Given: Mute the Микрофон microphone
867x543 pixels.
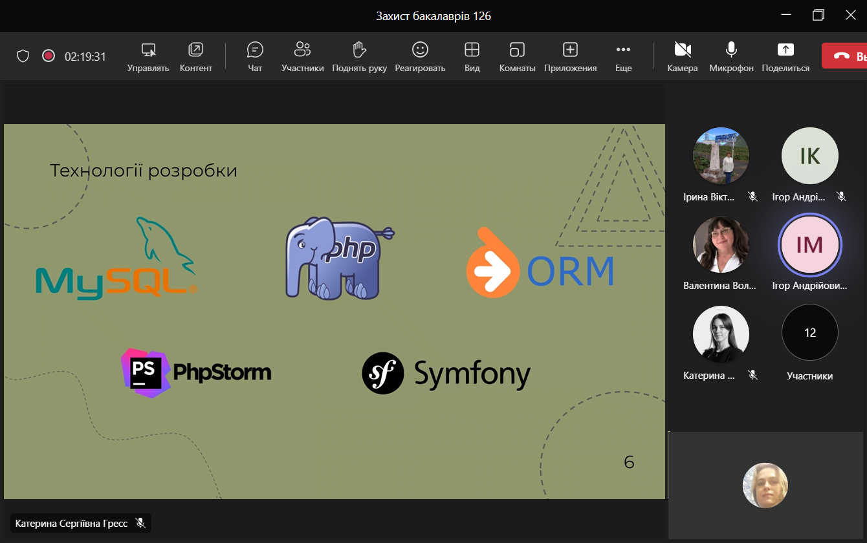Looking at the screenshot, I should point(731,56).
